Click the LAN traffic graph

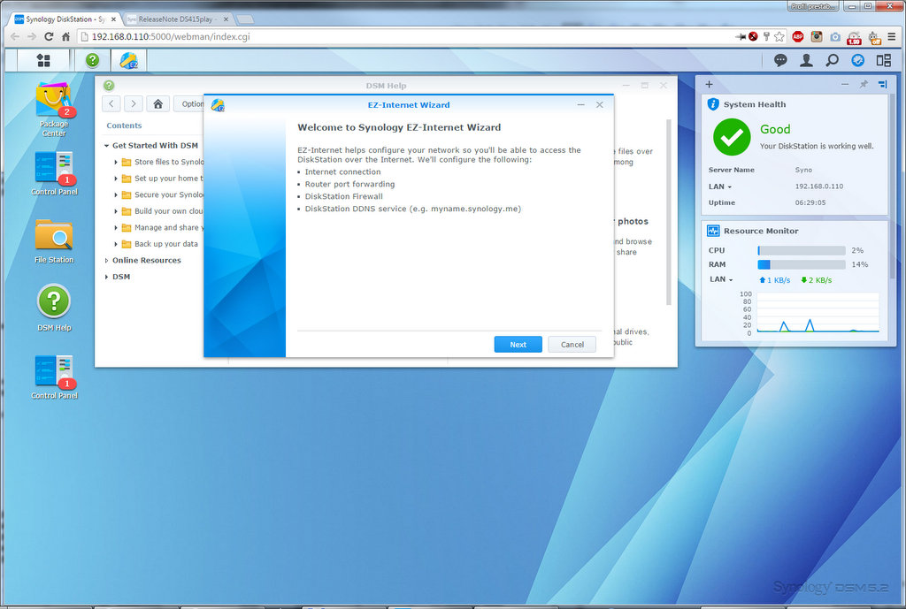[x=818, y=312]
